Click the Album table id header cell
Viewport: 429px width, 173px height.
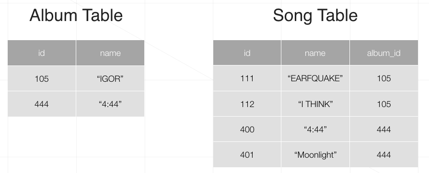[42, 53]
